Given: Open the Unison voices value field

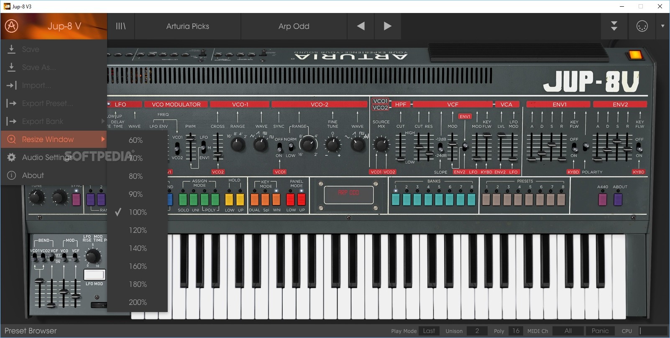Looking at the screenshot, I should click(x=477, y=331).
